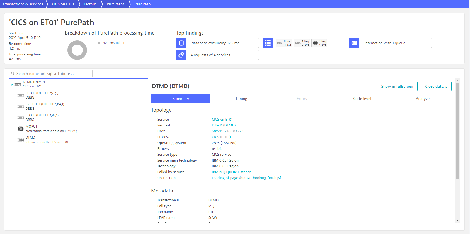Click DB2 icon next to 9× FETCH row
The image size is (470, 234).
(21, 106)
